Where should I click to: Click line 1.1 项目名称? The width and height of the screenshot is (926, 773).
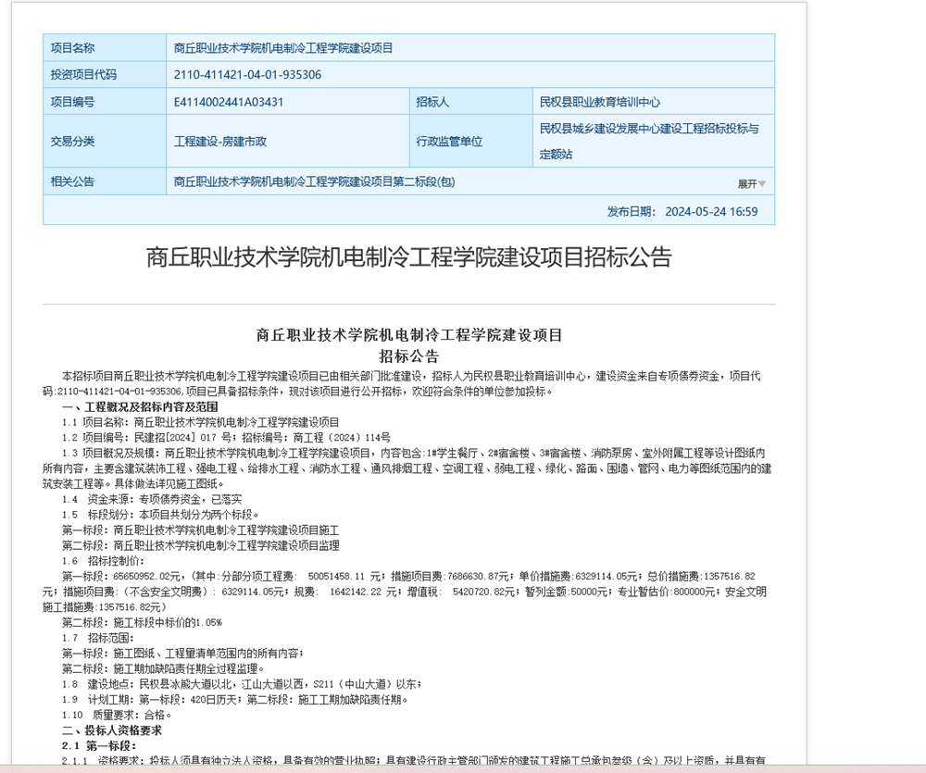(201, 422)
